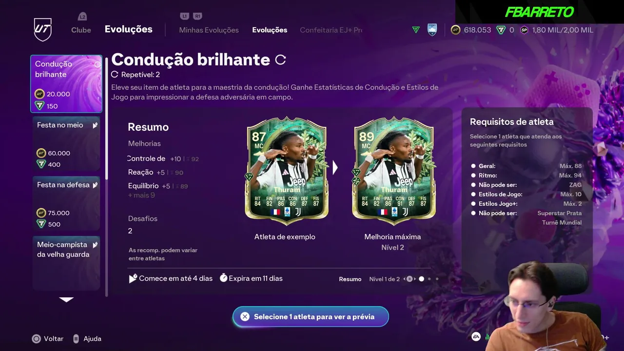The image size is (624, 351).
Task: Select the second level page dot
Action: click(x=429, y=279)
